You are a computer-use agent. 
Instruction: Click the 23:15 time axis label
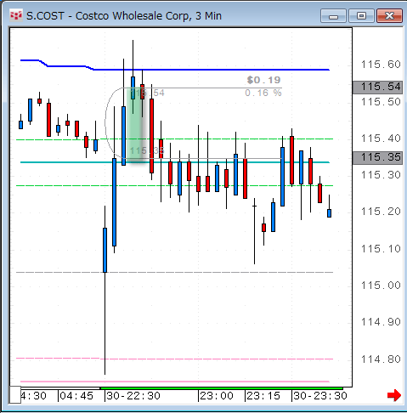coord(263,396)
